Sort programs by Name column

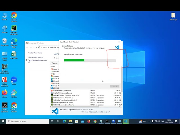coord(53,66)
